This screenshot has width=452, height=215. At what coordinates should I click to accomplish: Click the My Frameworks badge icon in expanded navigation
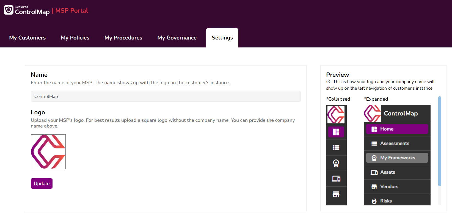pyautogui.click(x=374, y=158)
